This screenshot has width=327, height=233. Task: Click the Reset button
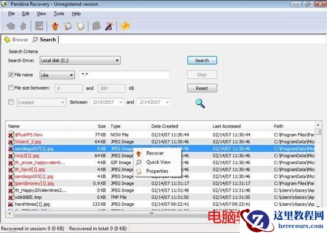click(x=202, y=88)
